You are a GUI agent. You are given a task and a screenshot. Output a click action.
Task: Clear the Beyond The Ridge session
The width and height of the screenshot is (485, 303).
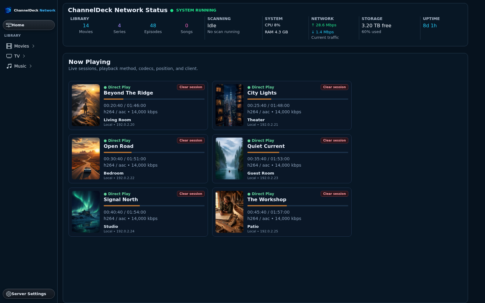(x=191, y=87)
